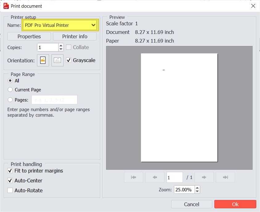Click the last-page navigation arrow
The image size is (260, 212).
tap(226, 177)
